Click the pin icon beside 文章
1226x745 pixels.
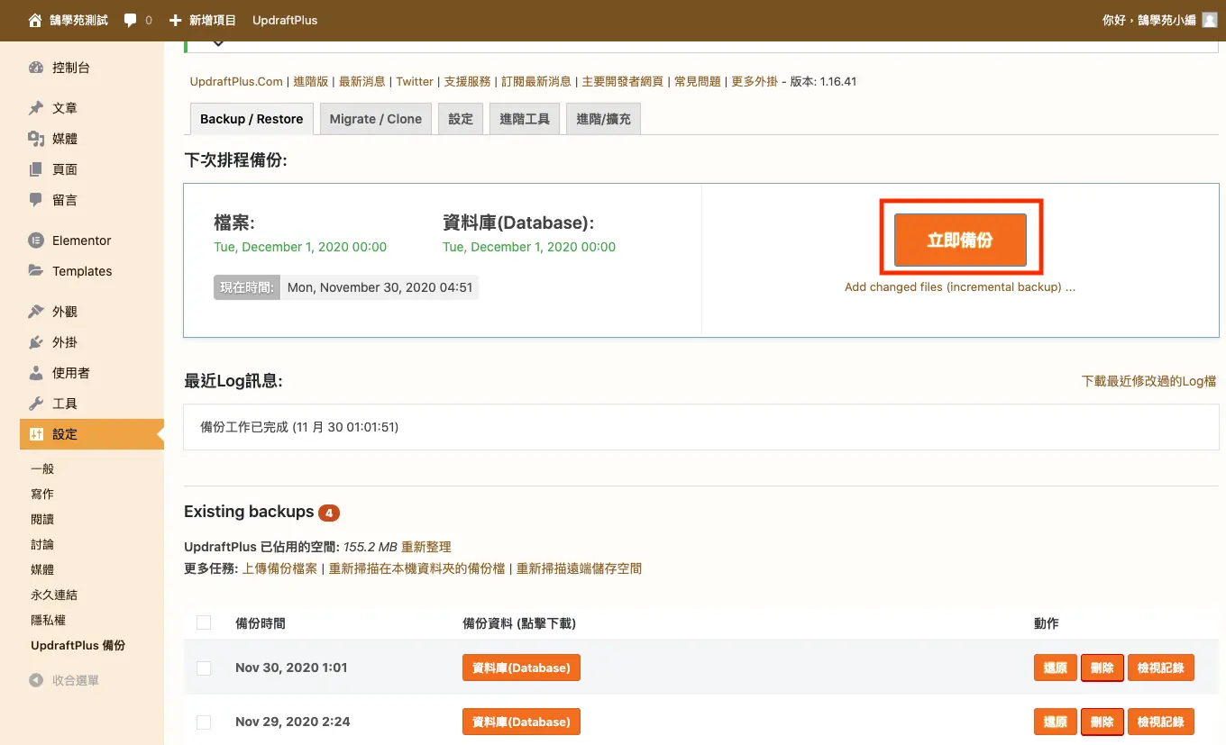[36, 108]
